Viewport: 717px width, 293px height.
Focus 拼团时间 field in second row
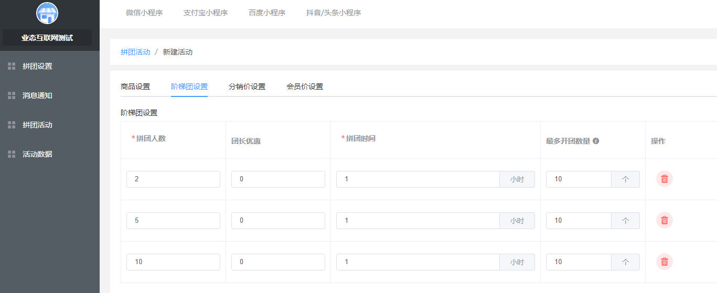[418, 220]
